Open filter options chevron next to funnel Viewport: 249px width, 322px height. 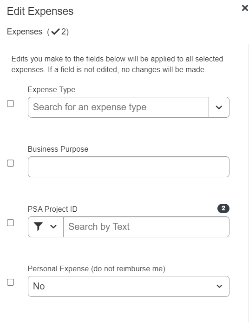(53, 227)
